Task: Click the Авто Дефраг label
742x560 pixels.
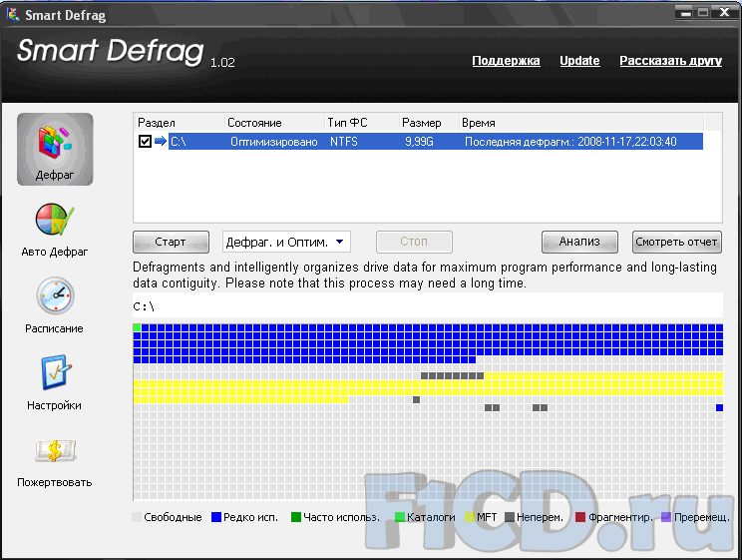Action: tap(55, 252)
